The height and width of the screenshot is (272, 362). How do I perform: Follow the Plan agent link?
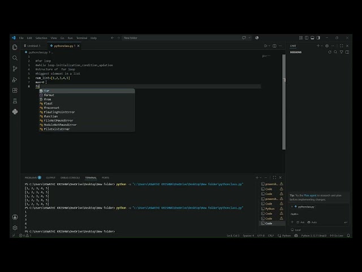(310, 195)
